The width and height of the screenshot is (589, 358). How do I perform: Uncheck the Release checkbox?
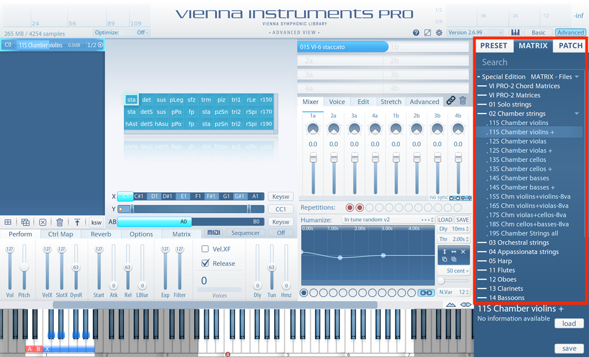pyautogui.click(x=205, y=263)
